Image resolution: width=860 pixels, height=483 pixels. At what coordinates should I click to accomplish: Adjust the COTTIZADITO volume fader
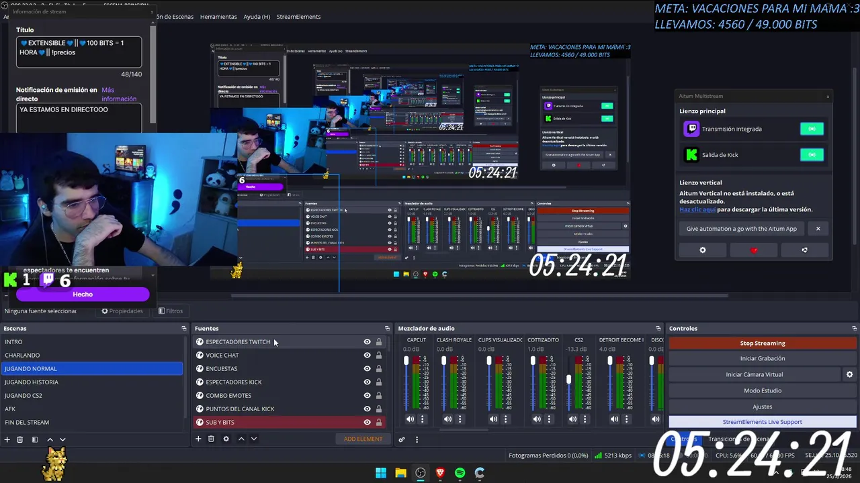(x=533, y=361)
